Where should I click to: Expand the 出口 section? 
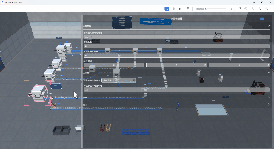[269, 104]
